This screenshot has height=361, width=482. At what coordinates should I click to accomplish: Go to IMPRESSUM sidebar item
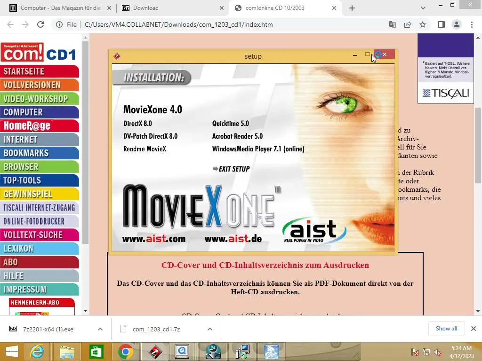click(40, 289)
